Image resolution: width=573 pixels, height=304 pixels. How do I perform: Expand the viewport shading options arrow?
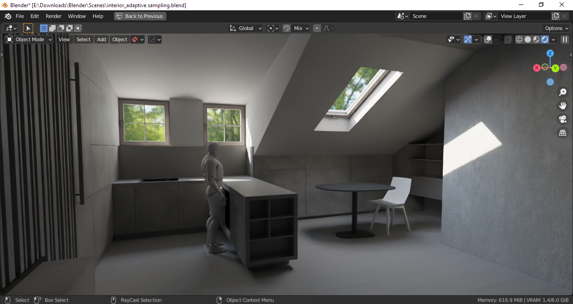pos(553,39)
